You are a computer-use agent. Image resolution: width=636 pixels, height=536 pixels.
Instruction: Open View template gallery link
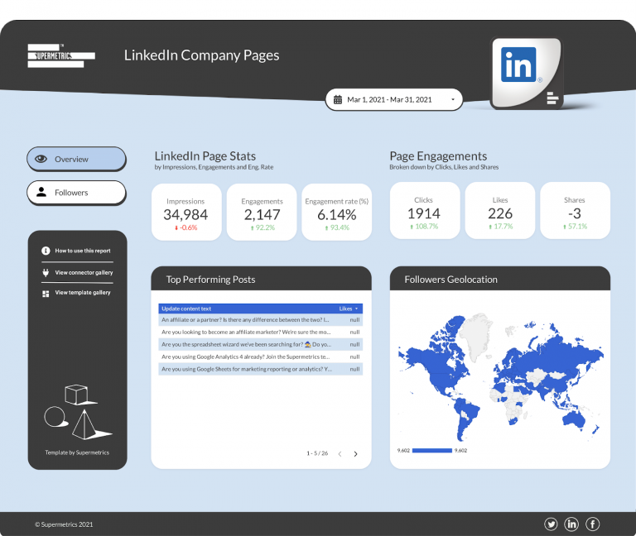(82, 293)
